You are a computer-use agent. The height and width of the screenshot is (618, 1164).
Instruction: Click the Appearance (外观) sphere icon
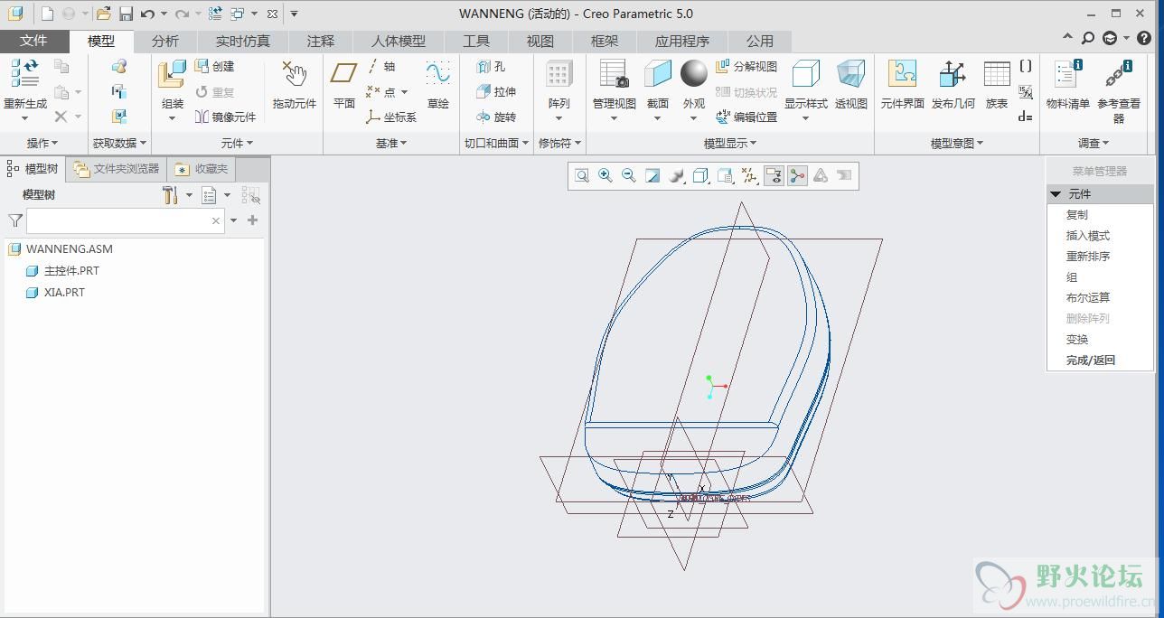[694, 73]
